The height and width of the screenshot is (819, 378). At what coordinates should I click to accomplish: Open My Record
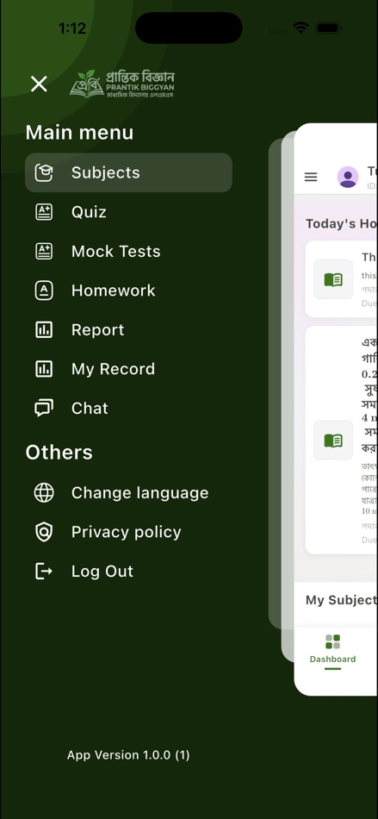coord(128,369)
